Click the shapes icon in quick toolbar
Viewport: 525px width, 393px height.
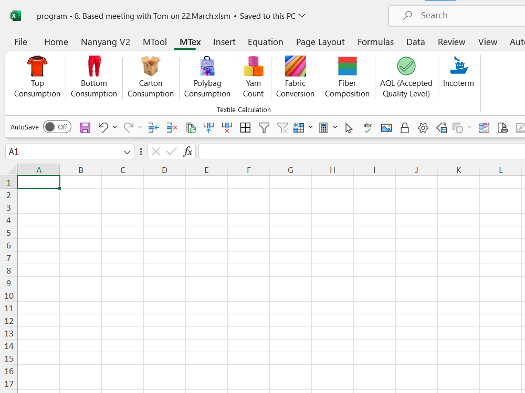(458, 127)
